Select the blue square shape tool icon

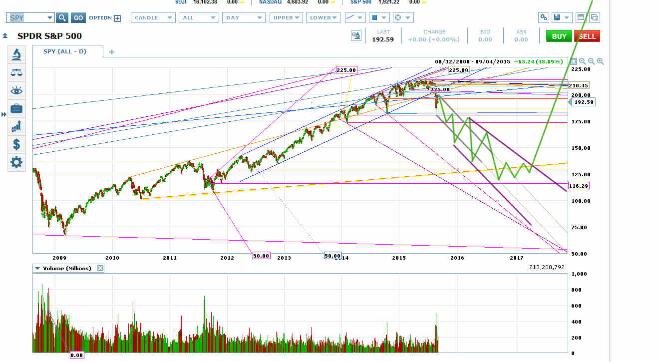tap(375, 17)
